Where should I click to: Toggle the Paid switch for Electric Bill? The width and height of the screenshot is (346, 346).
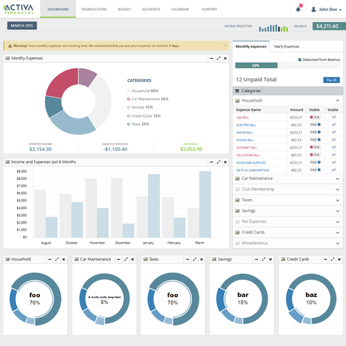[x=316, y=125]
